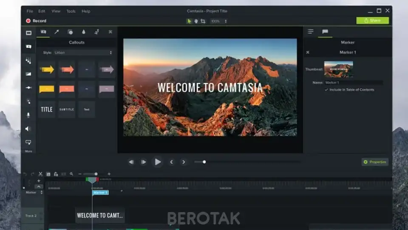Choose the SUBTITLE text callout
Image resolution: width=408 pixels, height=230 pixels.
tap(67, 110)
